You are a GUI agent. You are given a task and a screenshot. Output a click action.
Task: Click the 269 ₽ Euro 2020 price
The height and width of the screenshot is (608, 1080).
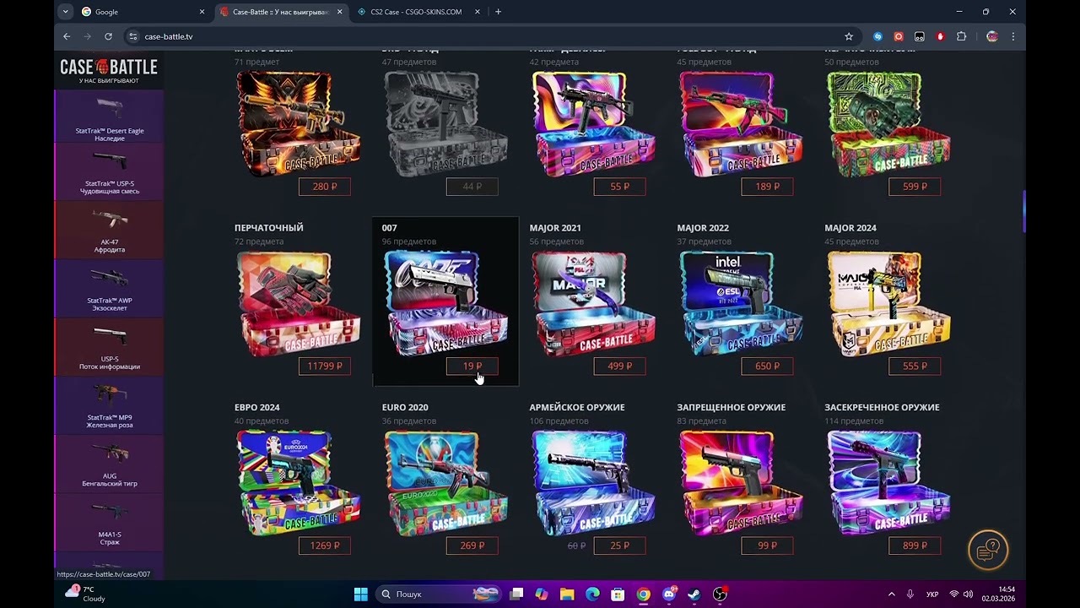pos(472,546)
